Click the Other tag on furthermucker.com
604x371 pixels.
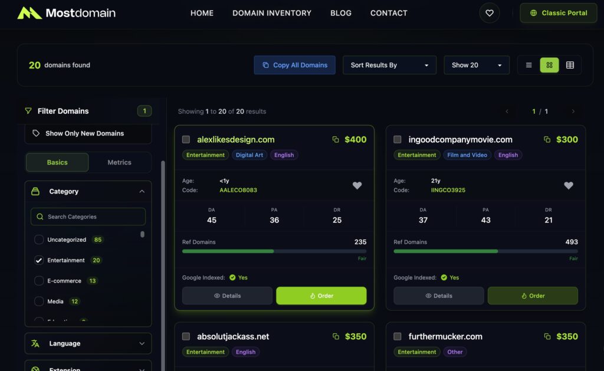(x=455, y=352)
